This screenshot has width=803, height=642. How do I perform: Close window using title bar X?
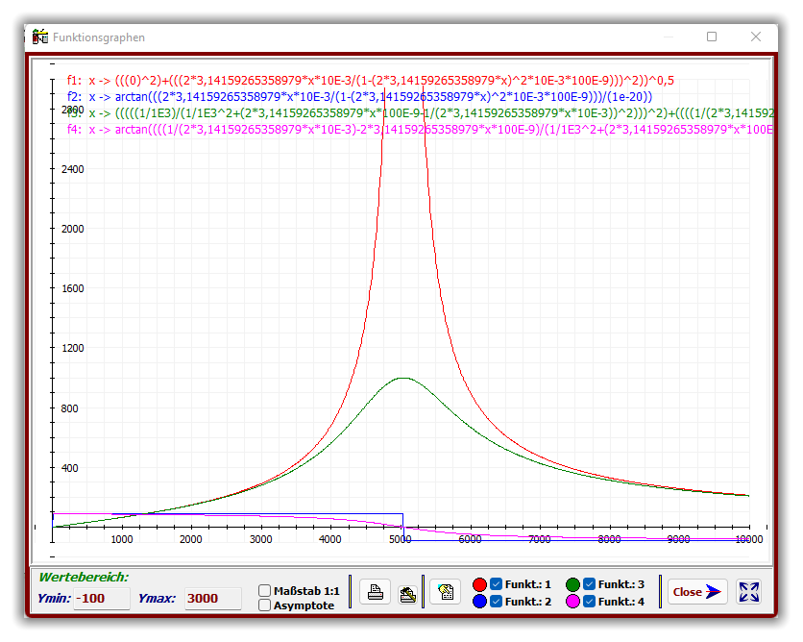click(x=756, y=37)
